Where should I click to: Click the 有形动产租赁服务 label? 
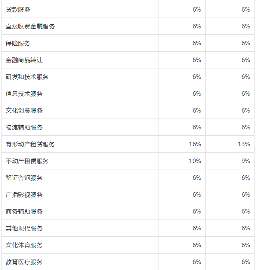tap(30, 144)
